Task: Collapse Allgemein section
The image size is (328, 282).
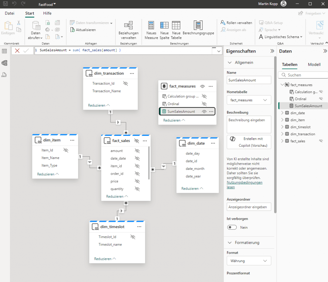Action: pyautogui.click(x=230, y=62)
